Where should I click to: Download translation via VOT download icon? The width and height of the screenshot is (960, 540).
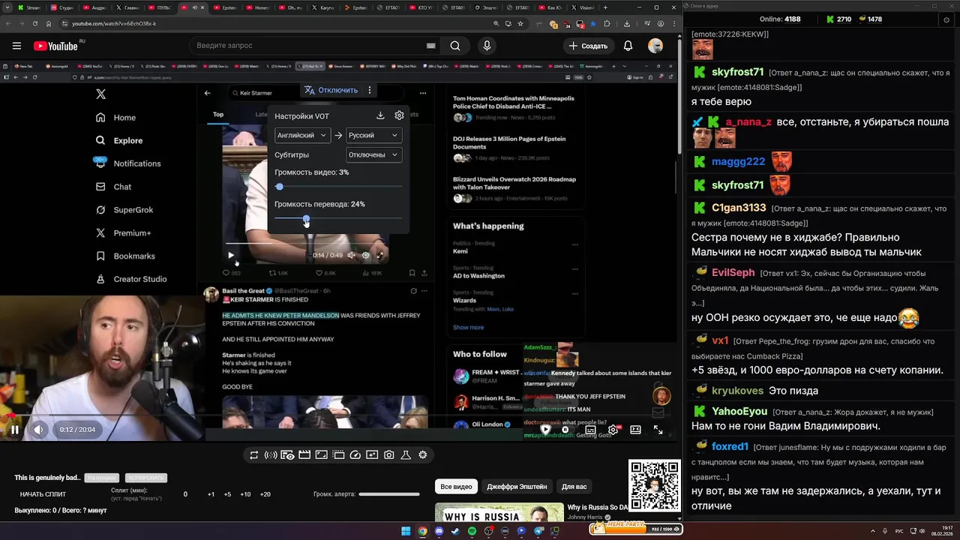click(380, 115)
